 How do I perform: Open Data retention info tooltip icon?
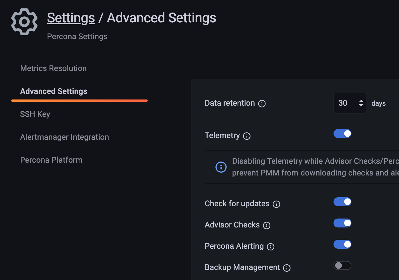(x=262, y=104)
